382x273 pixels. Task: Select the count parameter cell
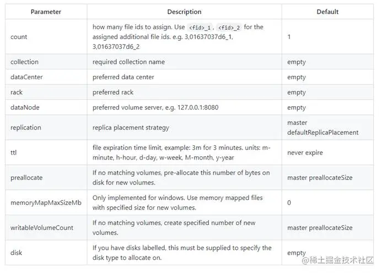pos(19,36)
